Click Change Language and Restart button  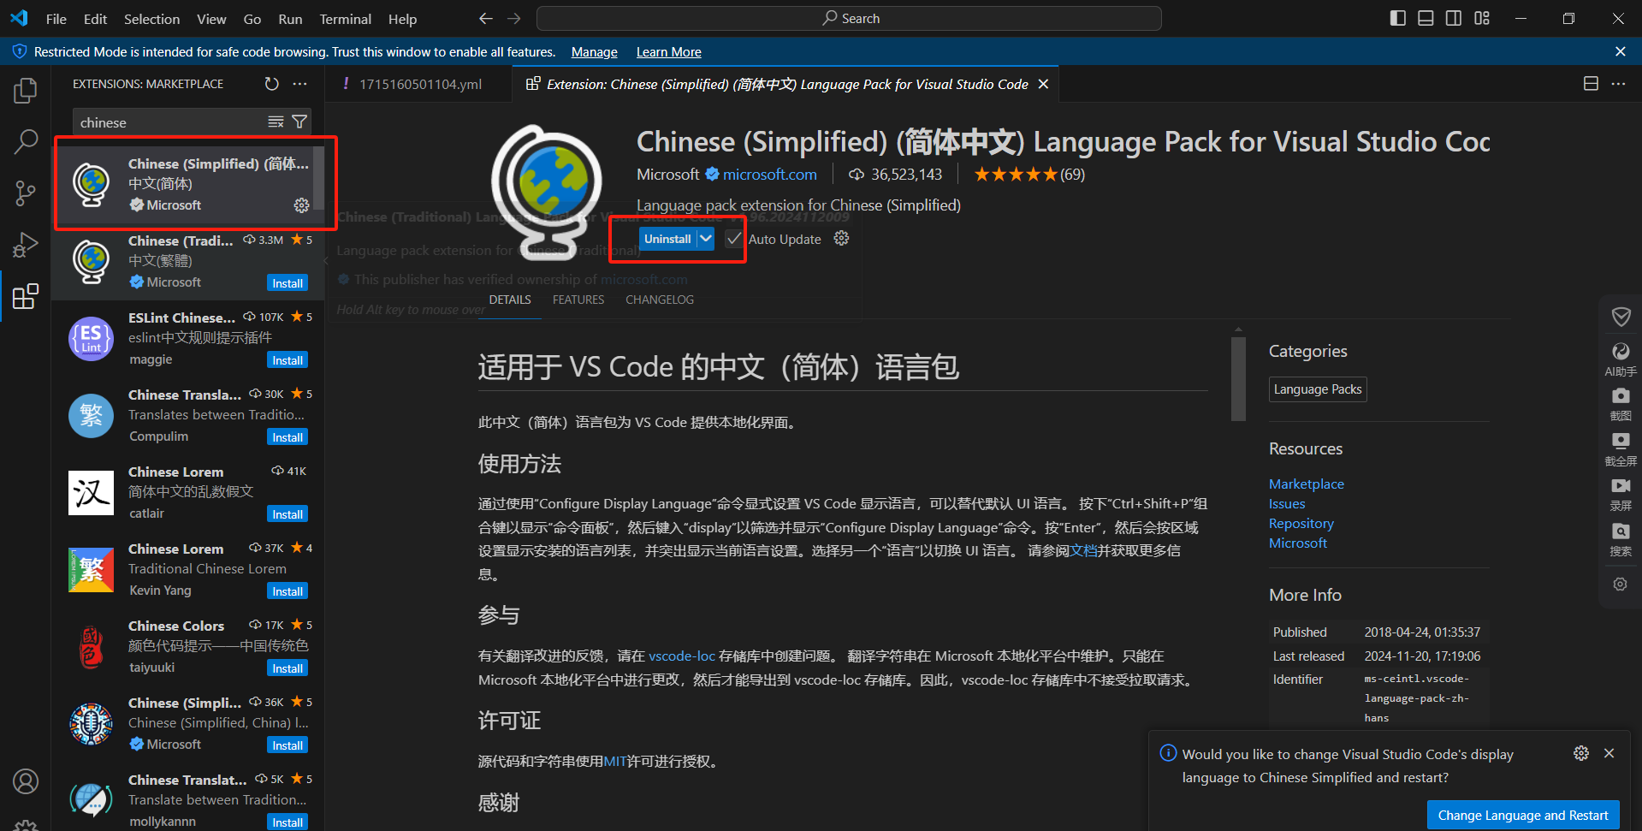[1523, 815]
